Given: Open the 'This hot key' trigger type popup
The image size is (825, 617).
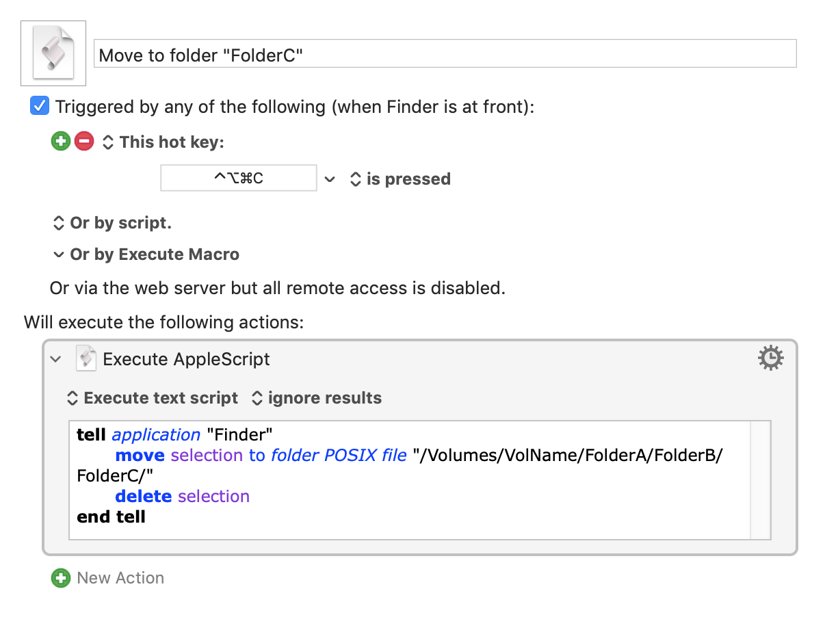Looking at the screenshot, I should click(163, 142).
